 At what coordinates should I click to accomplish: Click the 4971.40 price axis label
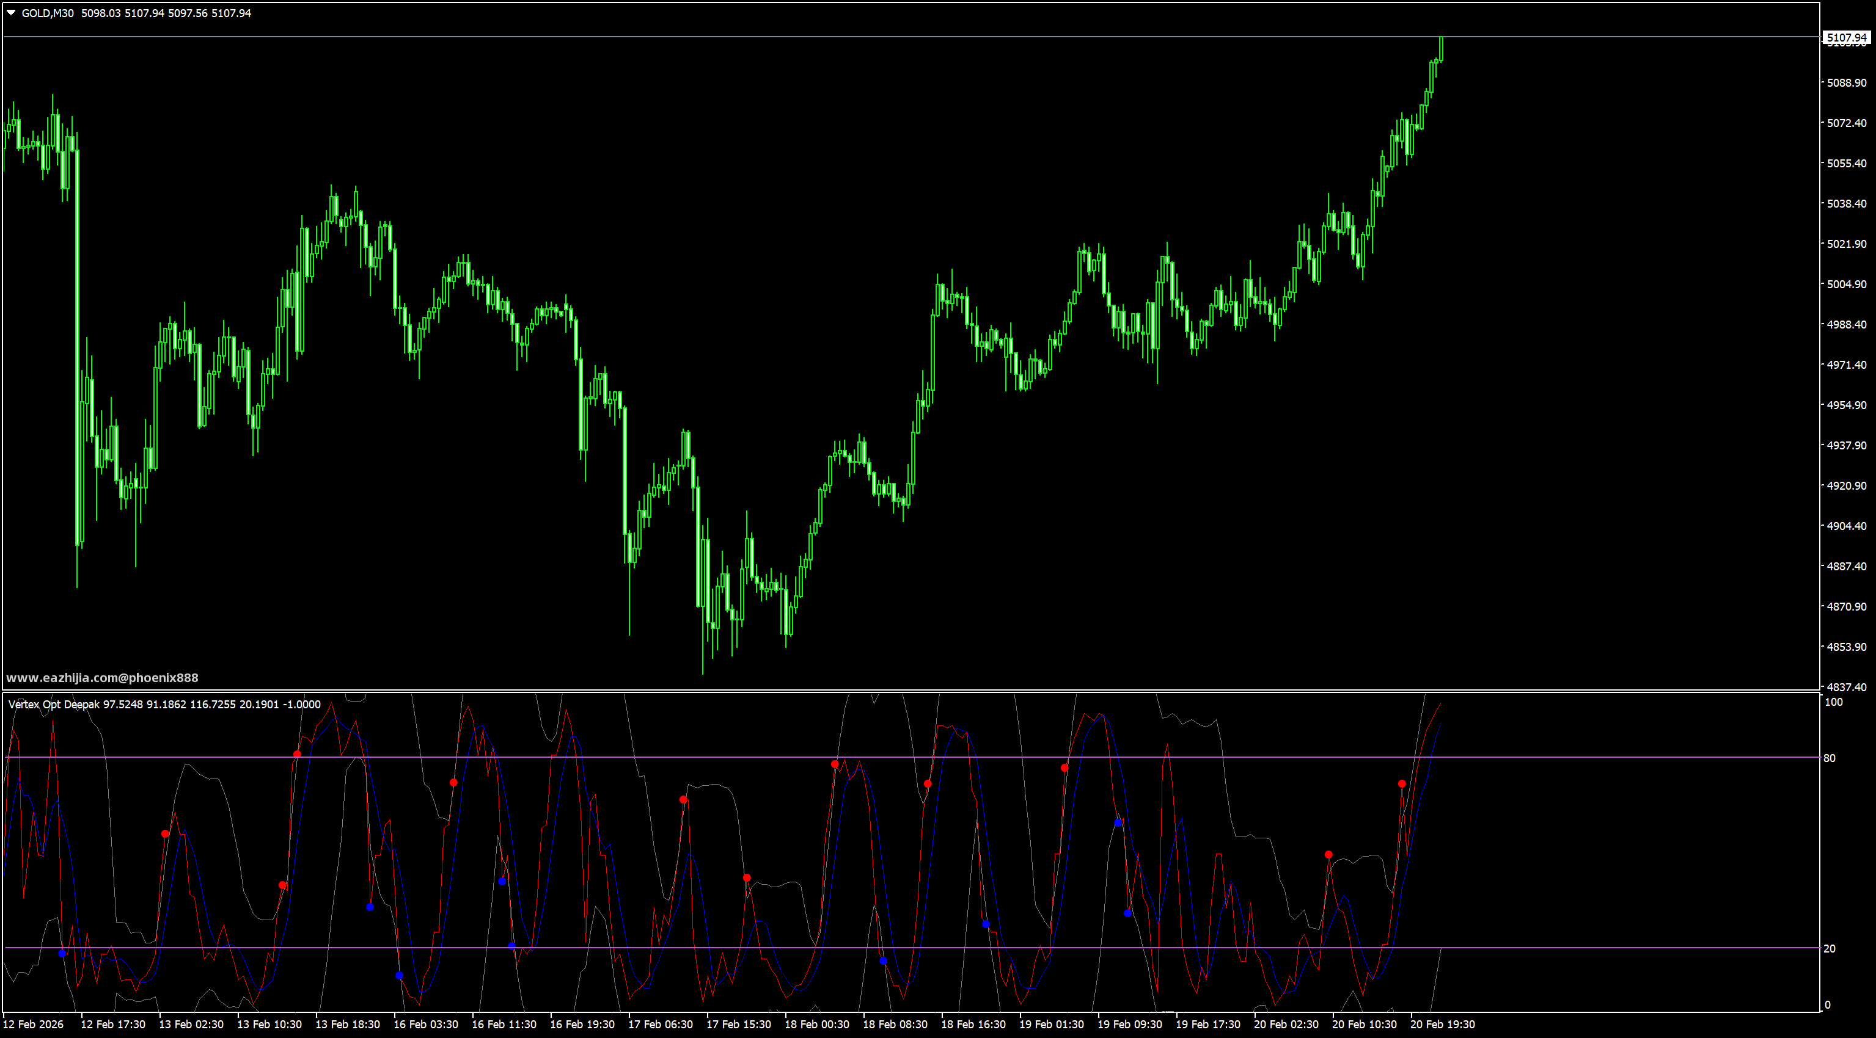(1846, 365)
